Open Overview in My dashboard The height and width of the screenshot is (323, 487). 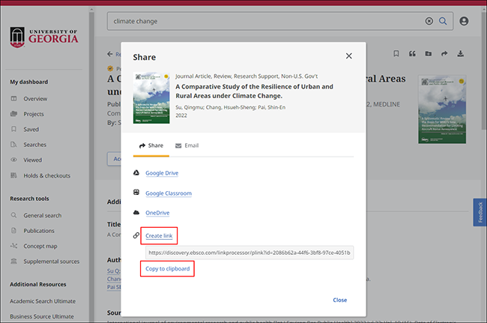tap(35, 99)
